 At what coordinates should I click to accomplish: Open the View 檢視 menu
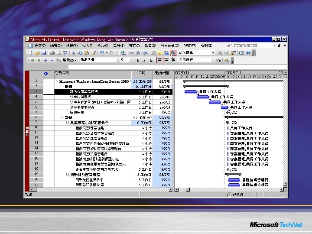click(71, 45)
